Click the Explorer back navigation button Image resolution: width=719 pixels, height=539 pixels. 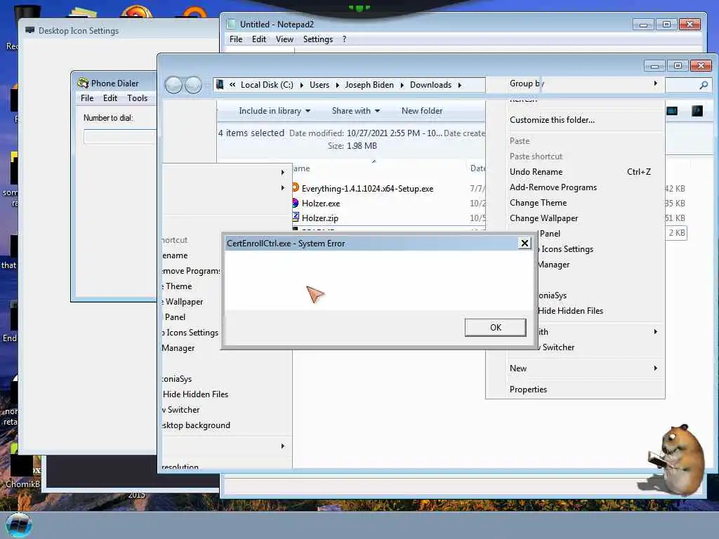click(174, 85)
